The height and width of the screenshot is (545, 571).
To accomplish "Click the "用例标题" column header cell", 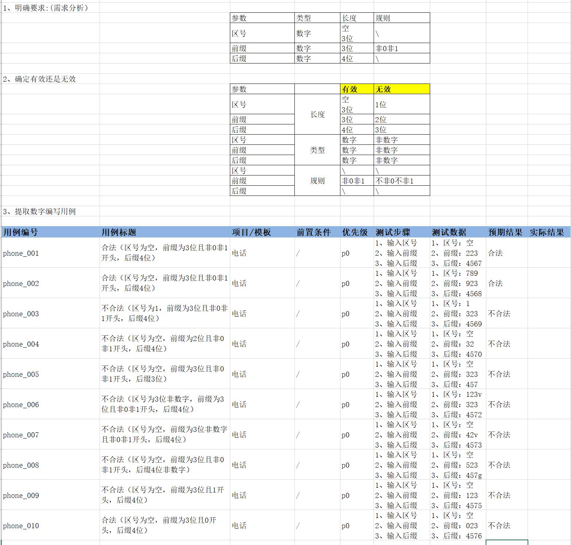I will click(x=165, y=232).
